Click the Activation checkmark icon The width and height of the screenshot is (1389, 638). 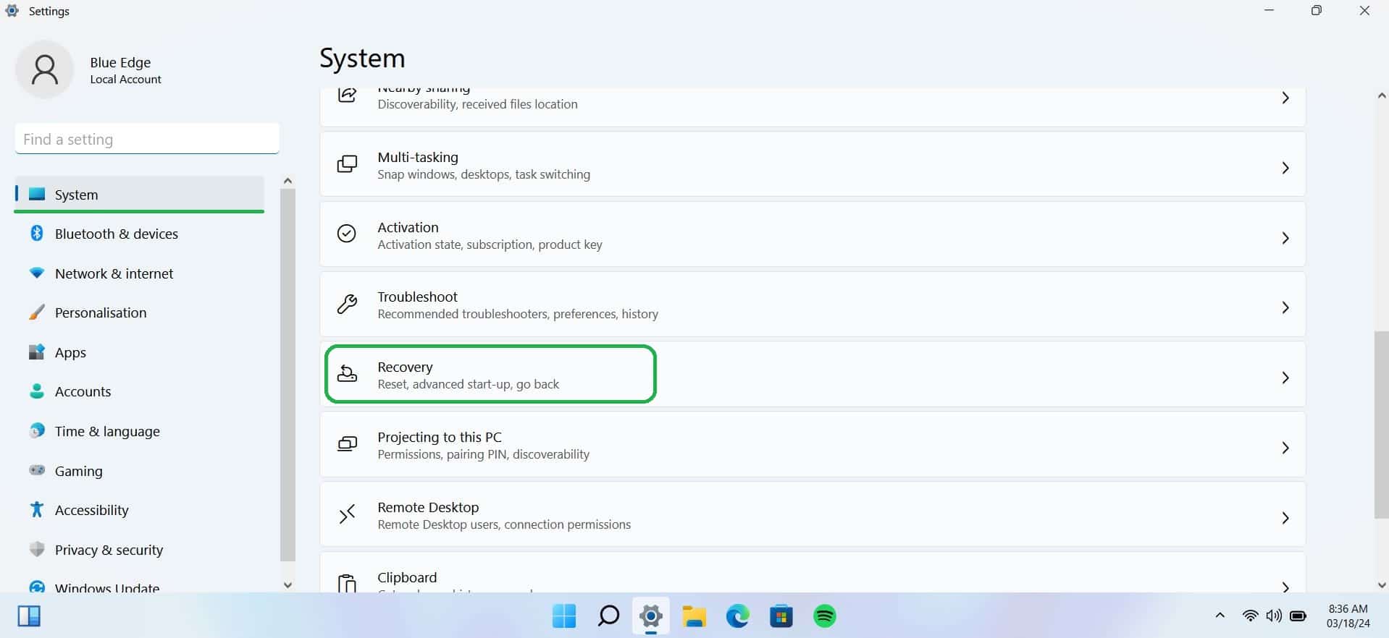point(347,234)
